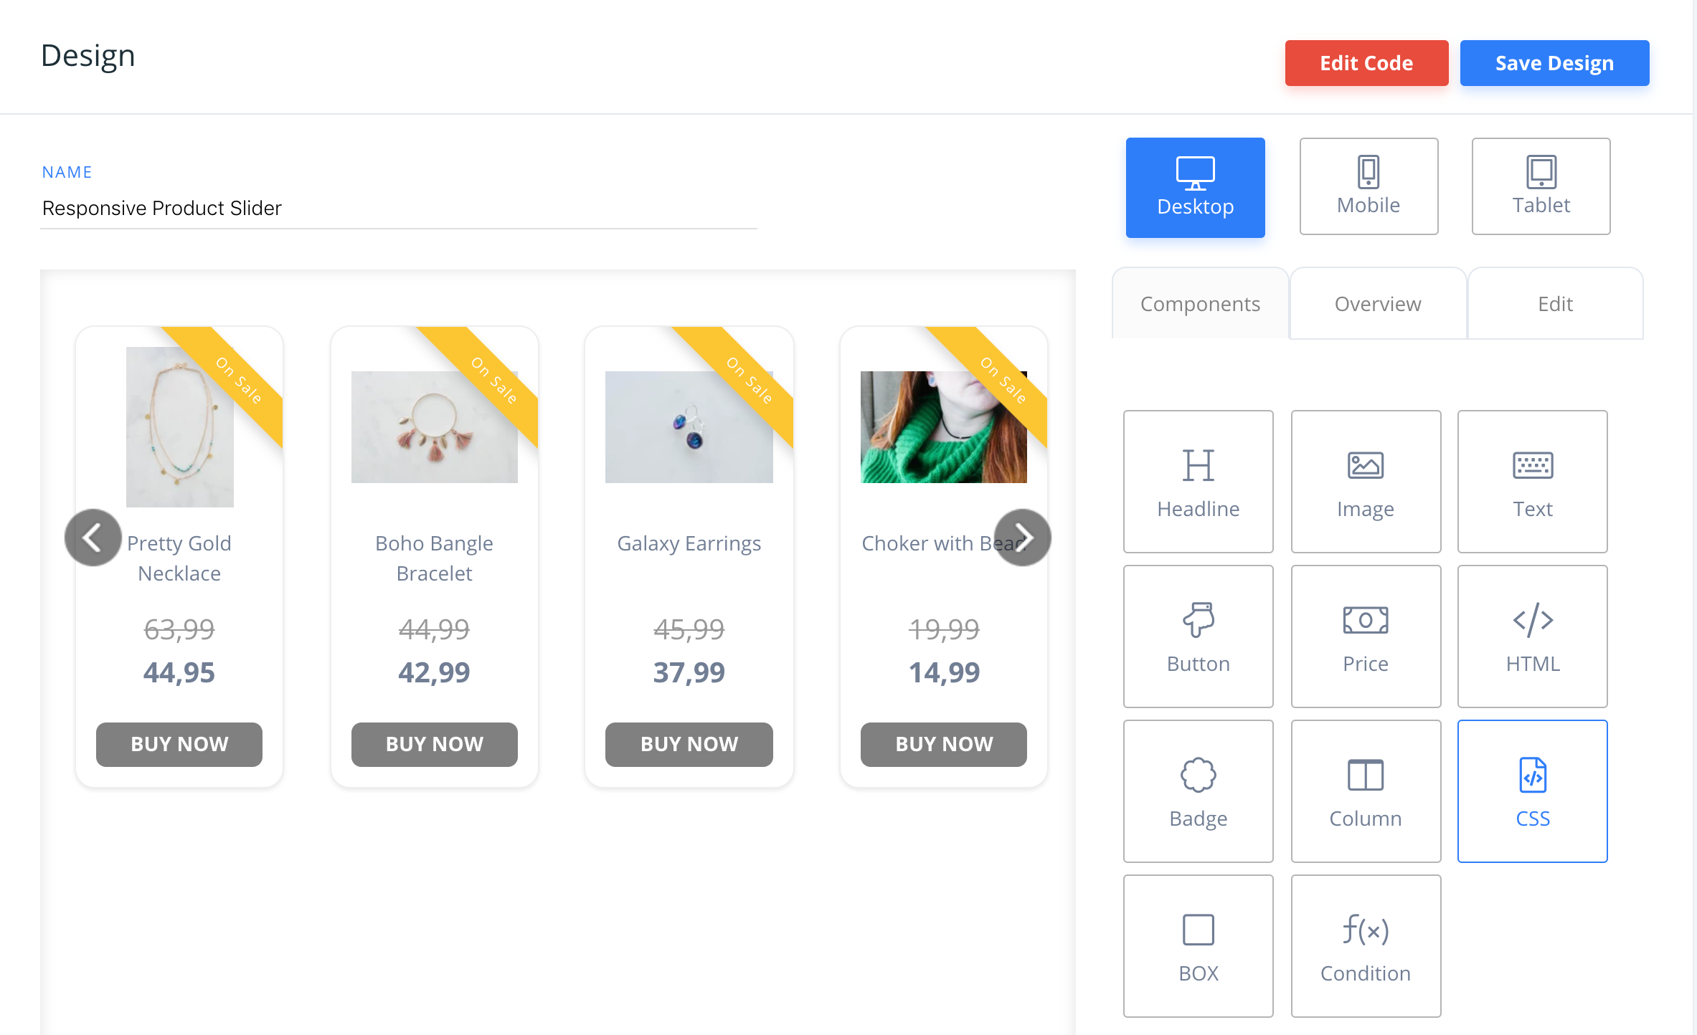The height and width of the screenshot is (1035, 1697).
Task: Select the Condition component icon
Action: (1365, 946)
